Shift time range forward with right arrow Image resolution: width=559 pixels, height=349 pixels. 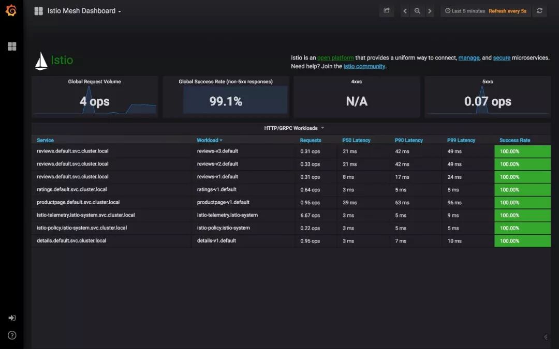[x=430, y=11]
